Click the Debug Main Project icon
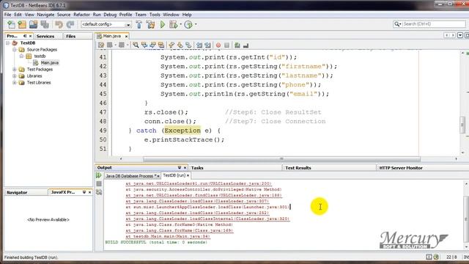The image size is (469, 264). click(174, 24)
